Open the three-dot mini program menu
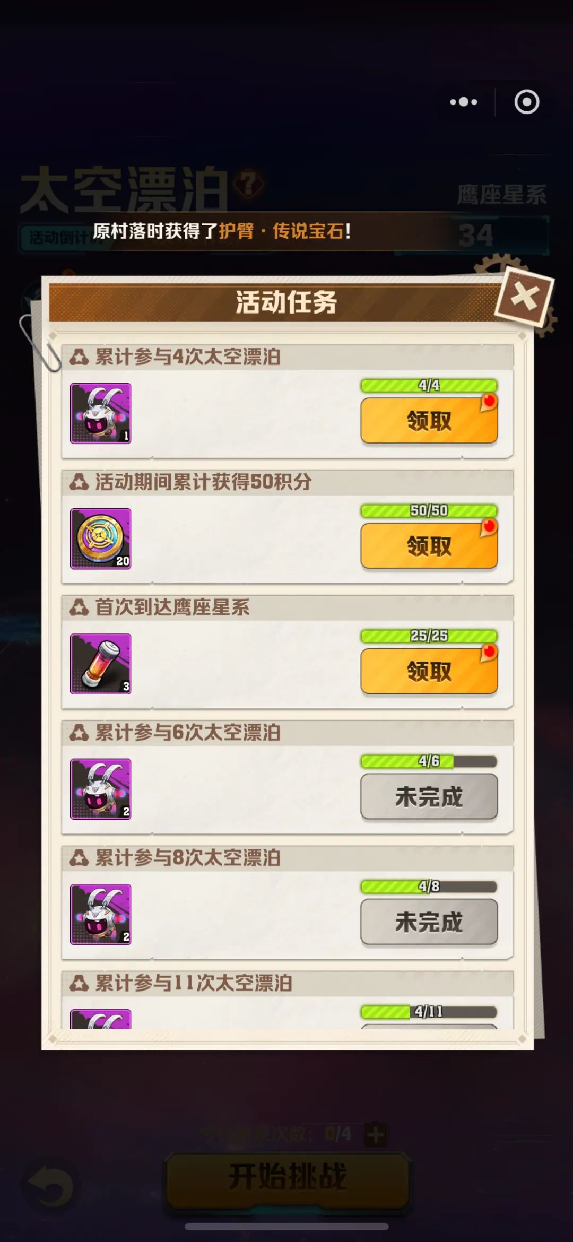This screenshot has height=1242, width=573. pos(464,102)
